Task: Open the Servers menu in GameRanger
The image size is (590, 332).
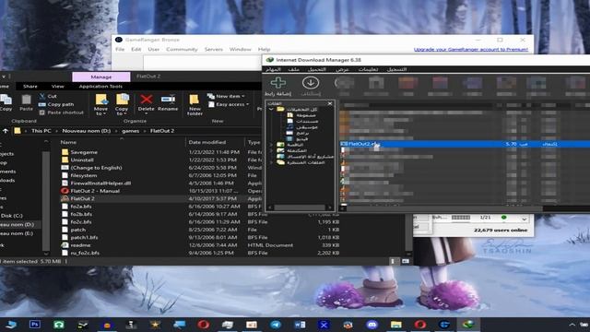Action: 213,49
